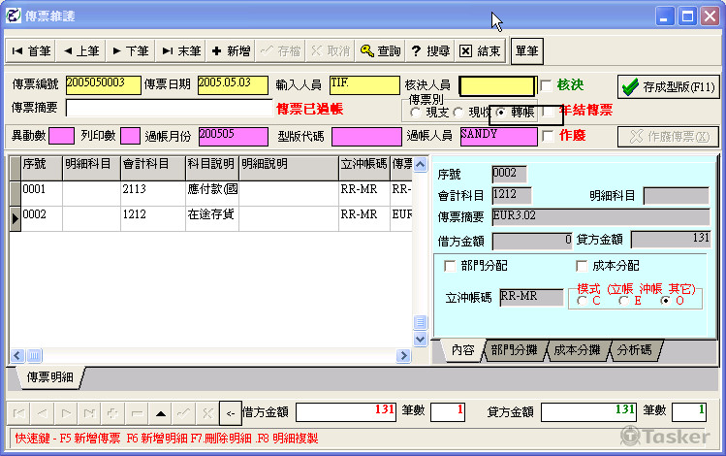Click the empty 傳票摘要 header field
The height and width of the screenshot is (456, 726).
169,109
